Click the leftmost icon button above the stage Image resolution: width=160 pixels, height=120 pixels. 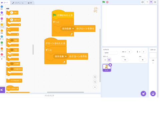pyautogui.click(x=142, y=2)
